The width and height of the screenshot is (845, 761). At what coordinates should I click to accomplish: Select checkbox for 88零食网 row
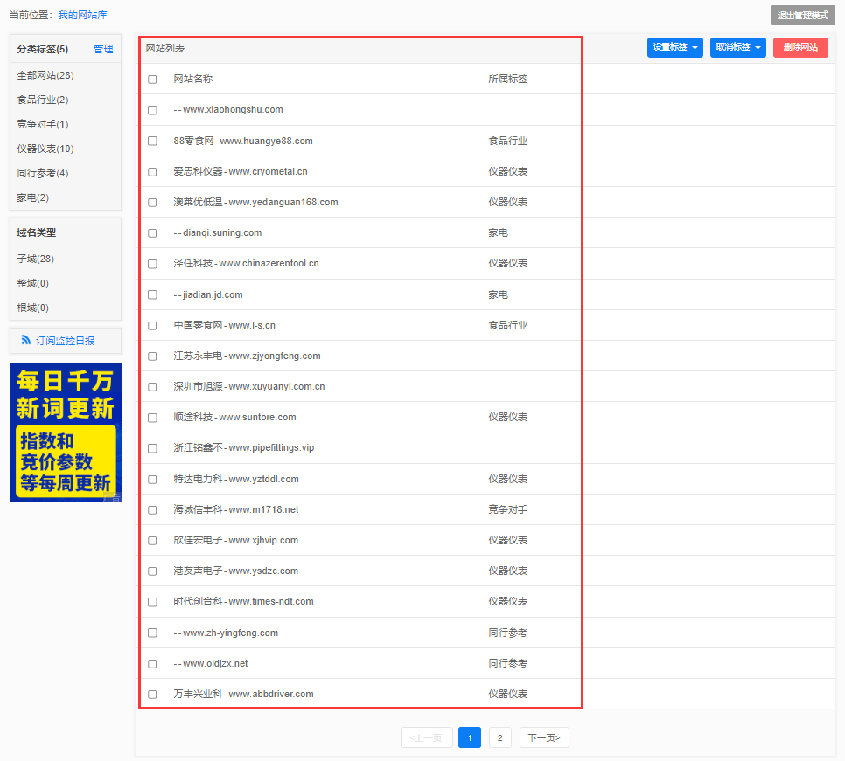click(152, 141)
